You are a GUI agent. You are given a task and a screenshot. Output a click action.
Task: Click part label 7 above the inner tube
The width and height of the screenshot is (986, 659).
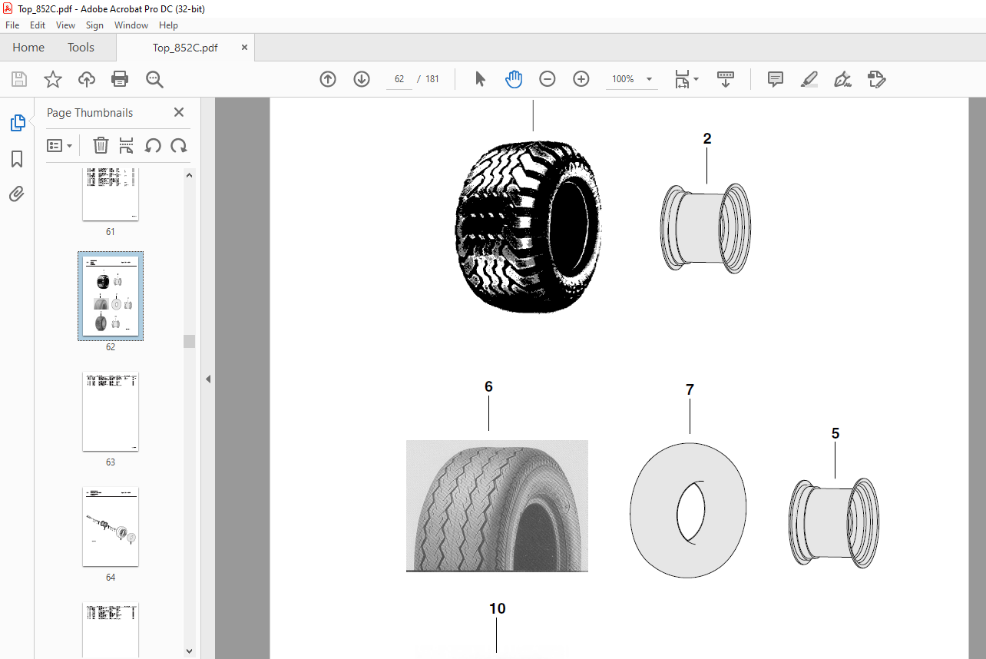click(x=690, y=390)
